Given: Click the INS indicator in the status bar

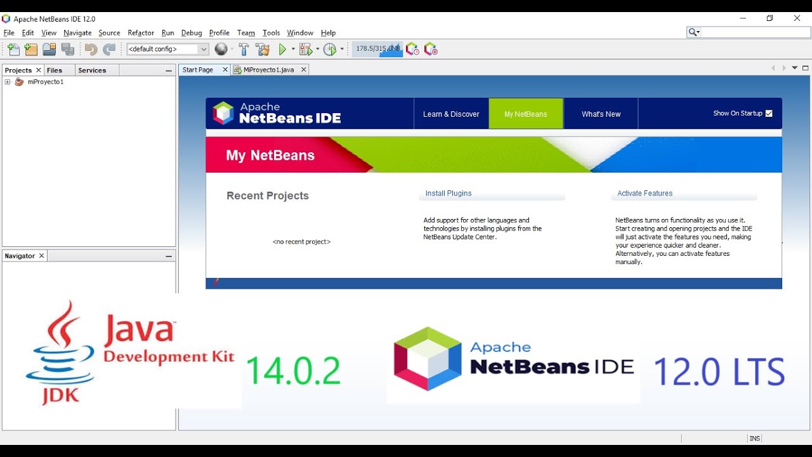Looking at the screenshot, I should click(x=754, y=439).
